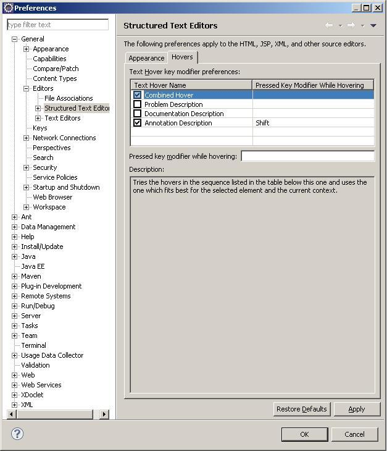
Task: Expand the Text Editors tree node
Action: tap(38, 118)
